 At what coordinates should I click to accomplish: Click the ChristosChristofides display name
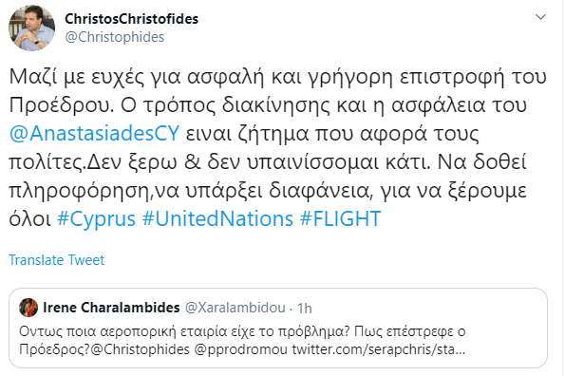[132, 19]
